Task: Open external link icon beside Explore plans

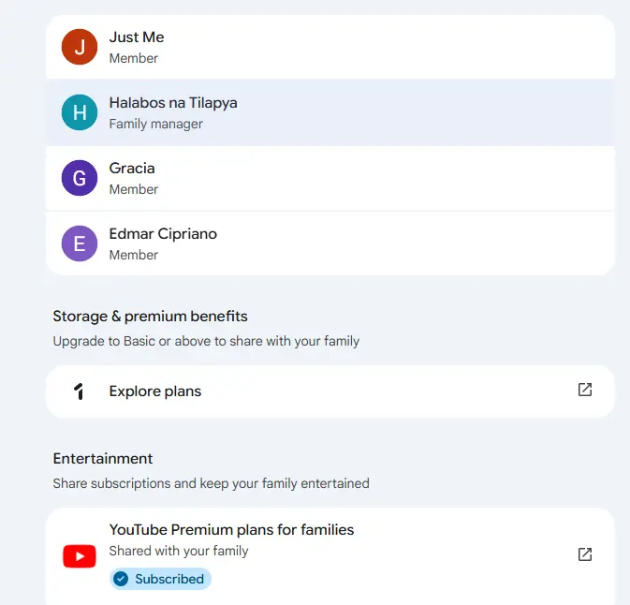Action: tap(584, 390)
